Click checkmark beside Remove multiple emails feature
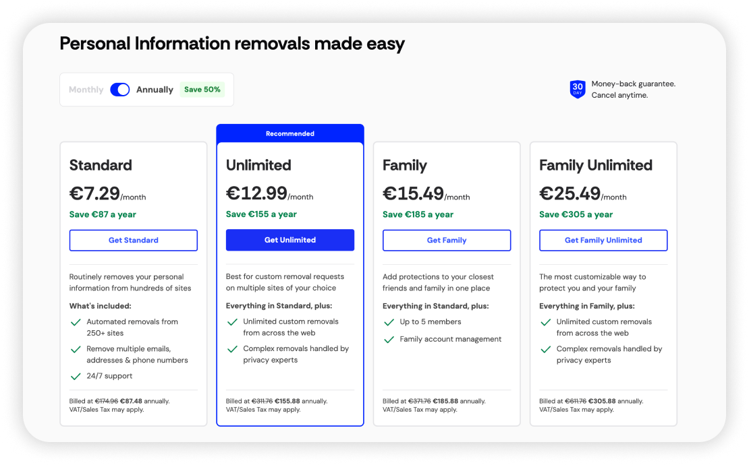749x465 pixels. tap(76, 350)
